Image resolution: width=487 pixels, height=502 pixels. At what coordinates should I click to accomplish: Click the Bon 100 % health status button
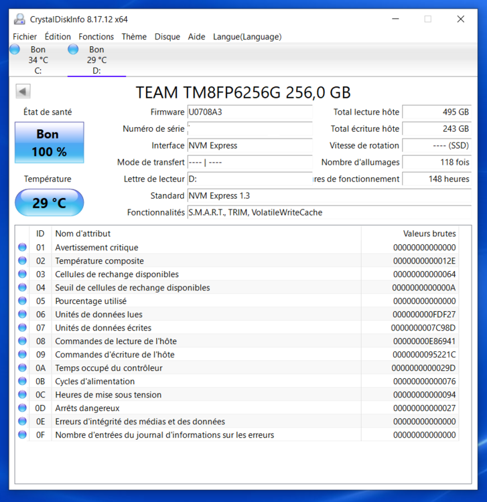tap(49, 143)
